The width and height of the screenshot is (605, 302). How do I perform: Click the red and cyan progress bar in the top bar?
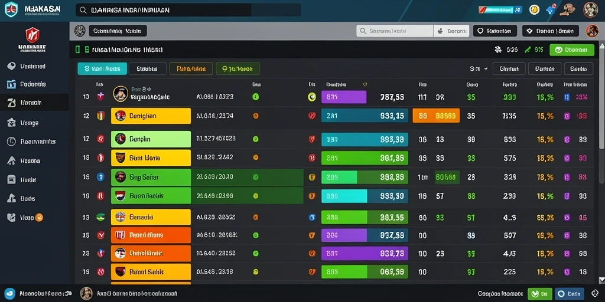500,9
